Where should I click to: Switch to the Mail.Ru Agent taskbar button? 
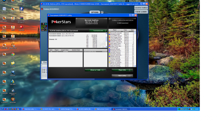coord(102,109)
